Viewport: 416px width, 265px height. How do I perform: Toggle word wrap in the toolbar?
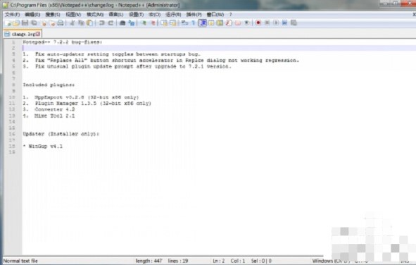click(x=184, y=23)
